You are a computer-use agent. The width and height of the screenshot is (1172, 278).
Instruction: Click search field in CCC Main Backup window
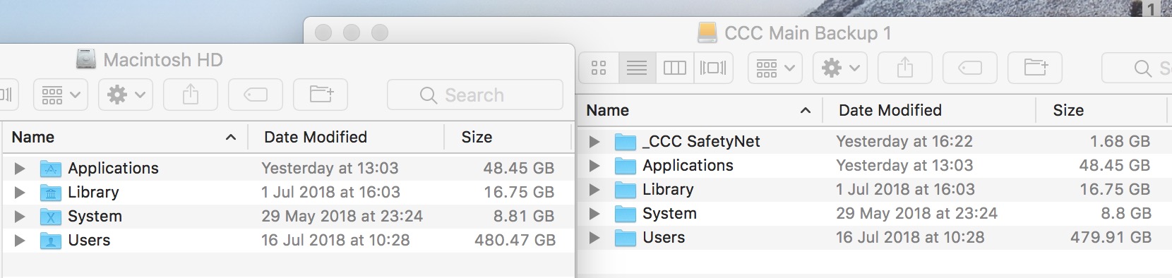[x=1137, y=68]
